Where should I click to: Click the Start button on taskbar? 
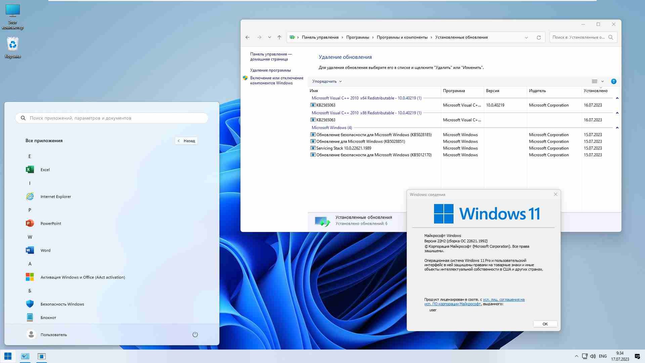[x=8, y=356]
